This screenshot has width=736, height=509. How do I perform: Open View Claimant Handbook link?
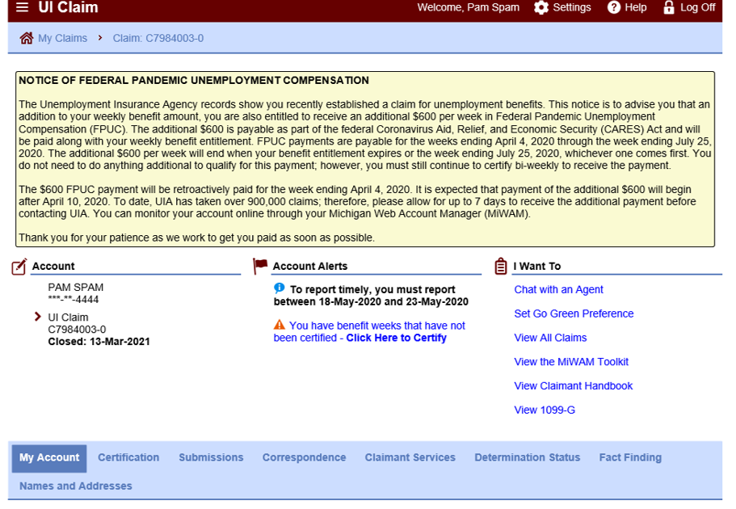pyautogui.click(x=573, y=386)
